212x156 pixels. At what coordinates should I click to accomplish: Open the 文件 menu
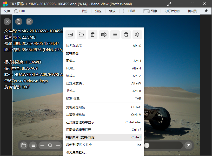tap(7, 11)
